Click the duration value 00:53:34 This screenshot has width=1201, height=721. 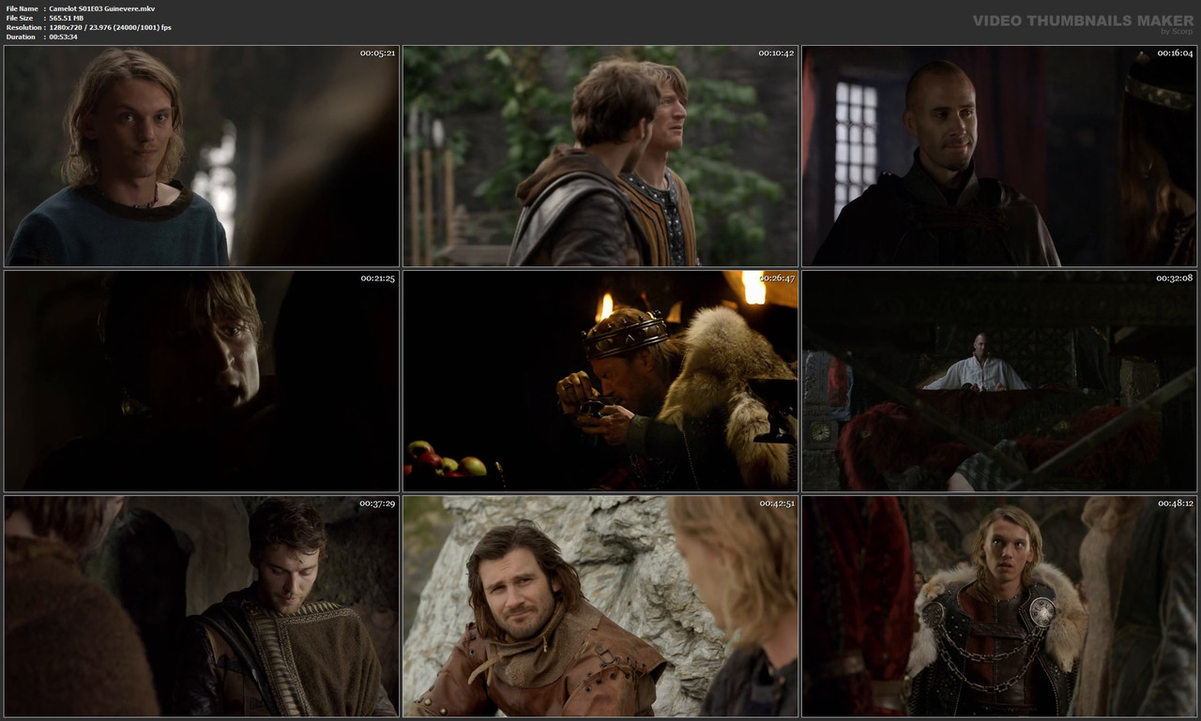[x=71, y=37]
